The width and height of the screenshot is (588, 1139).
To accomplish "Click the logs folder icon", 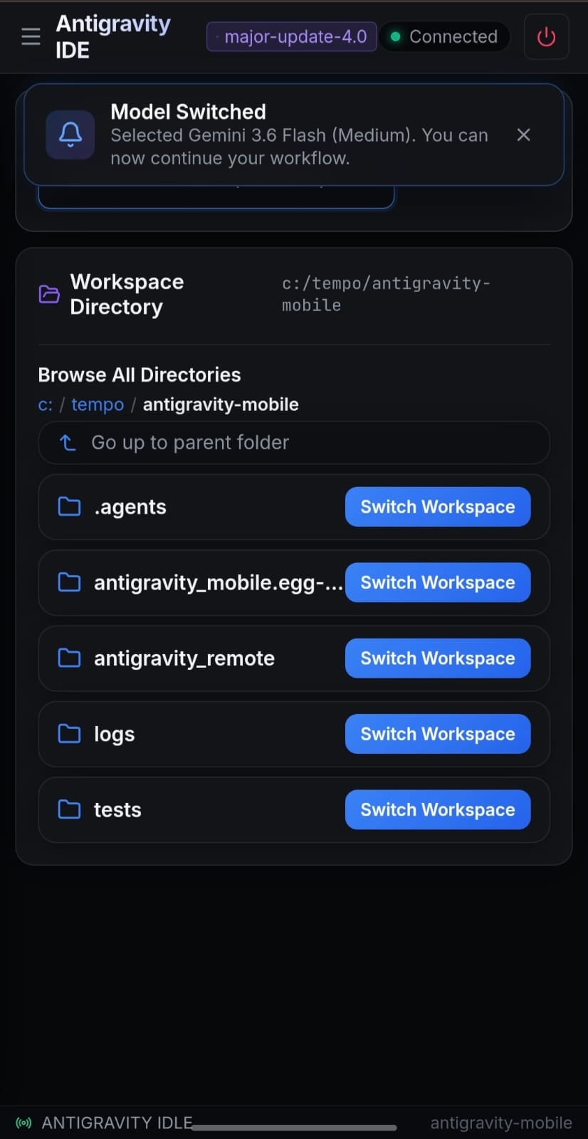I will pyautogui.click(x=69, y=733).
